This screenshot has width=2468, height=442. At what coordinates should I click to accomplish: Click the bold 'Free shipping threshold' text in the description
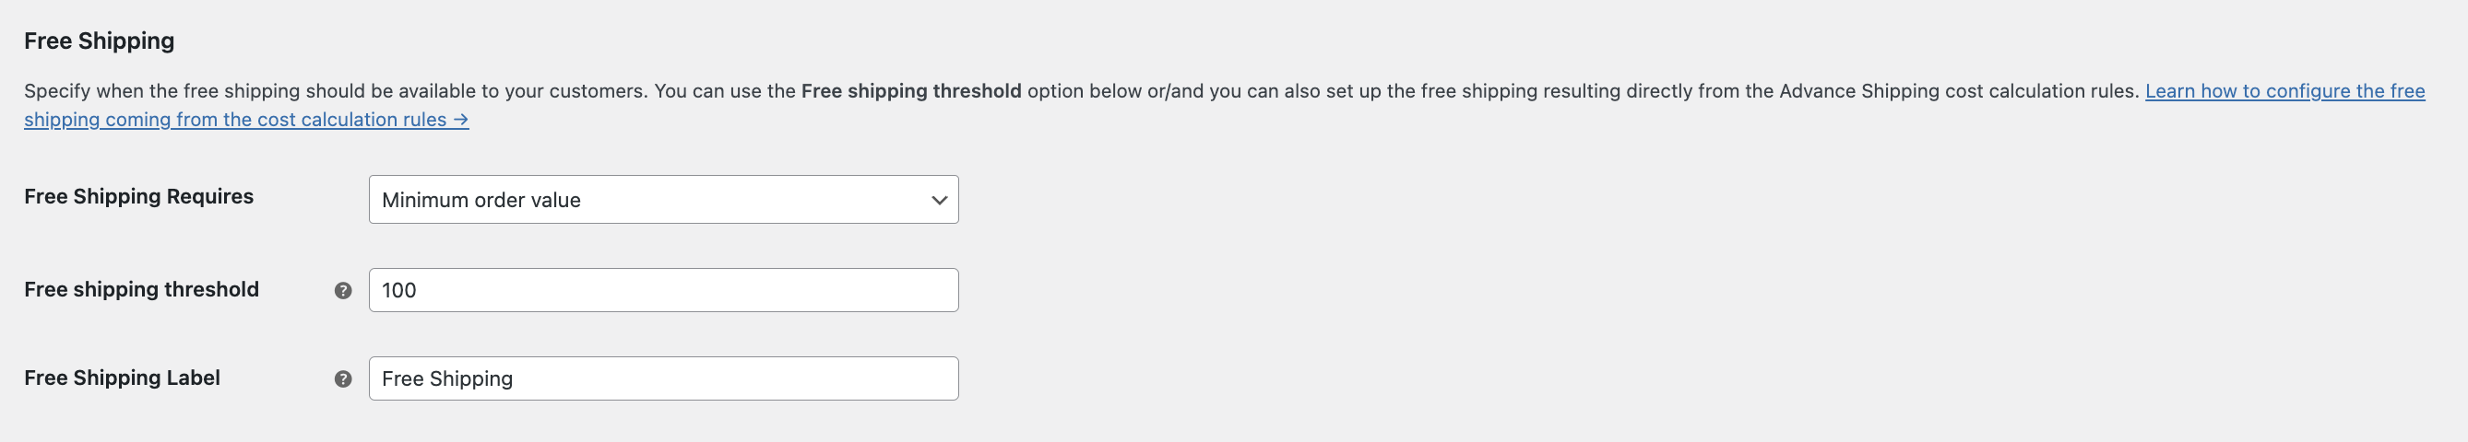pyautogui.click(x=911, y=91)
